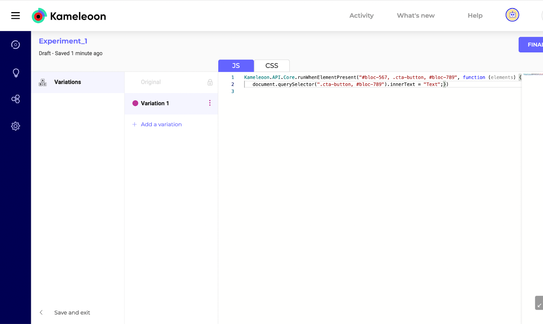Click the lock icon beside Original

[210, 82]
